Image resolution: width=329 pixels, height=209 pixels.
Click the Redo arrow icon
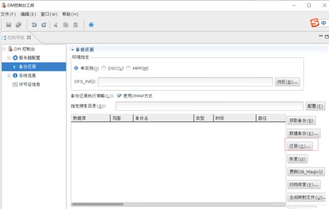44,25
